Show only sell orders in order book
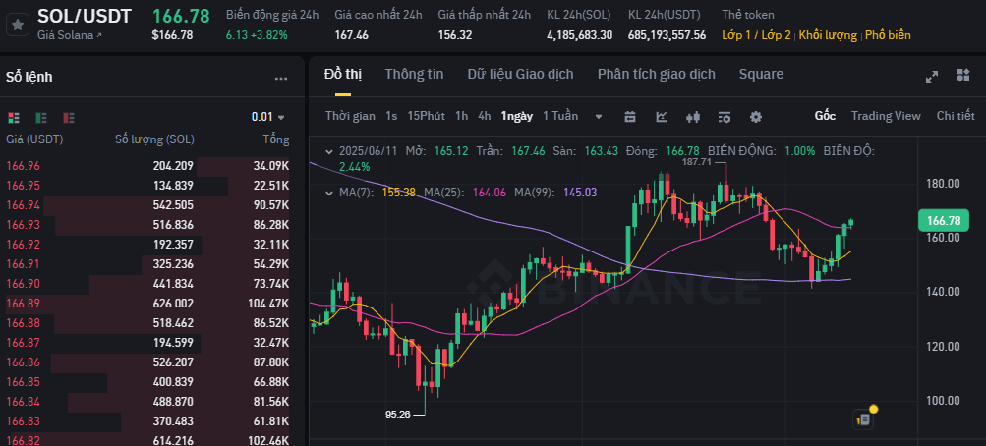Image resolution: width=986 pixels, height=446 pixels. 68,117
